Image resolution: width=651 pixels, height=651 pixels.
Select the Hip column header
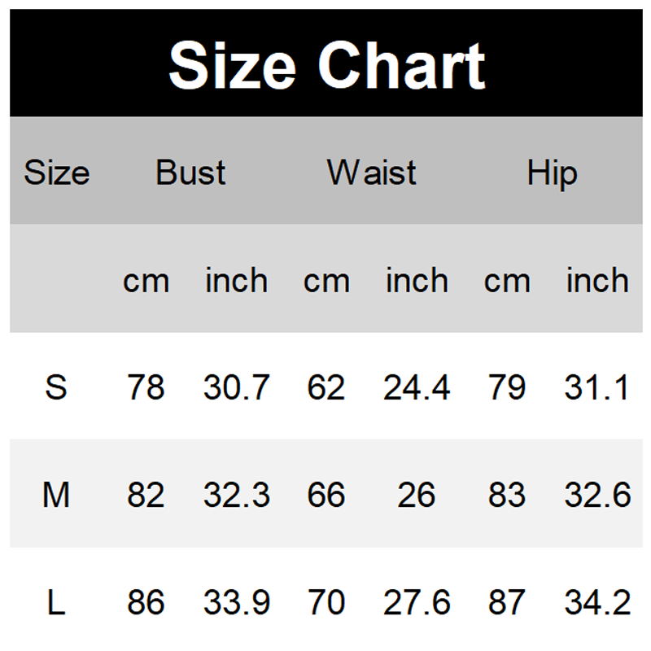tap(552, 173)
